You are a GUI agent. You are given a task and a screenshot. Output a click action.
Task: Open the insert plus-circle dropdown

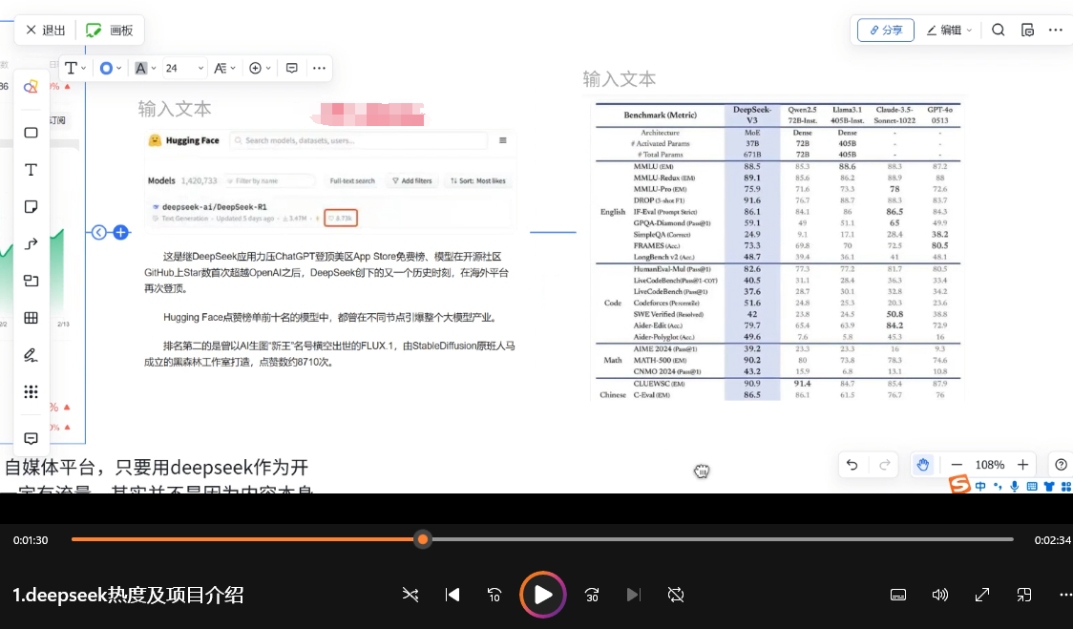pos(260,68)
